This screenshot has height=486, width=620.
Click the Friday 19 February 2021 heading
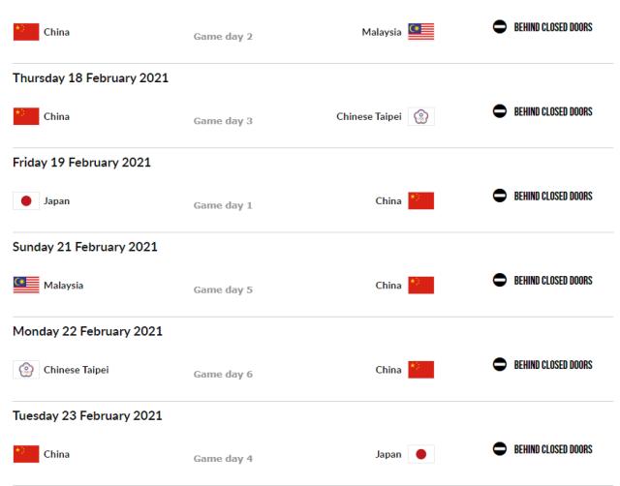[x=81, y=162]
